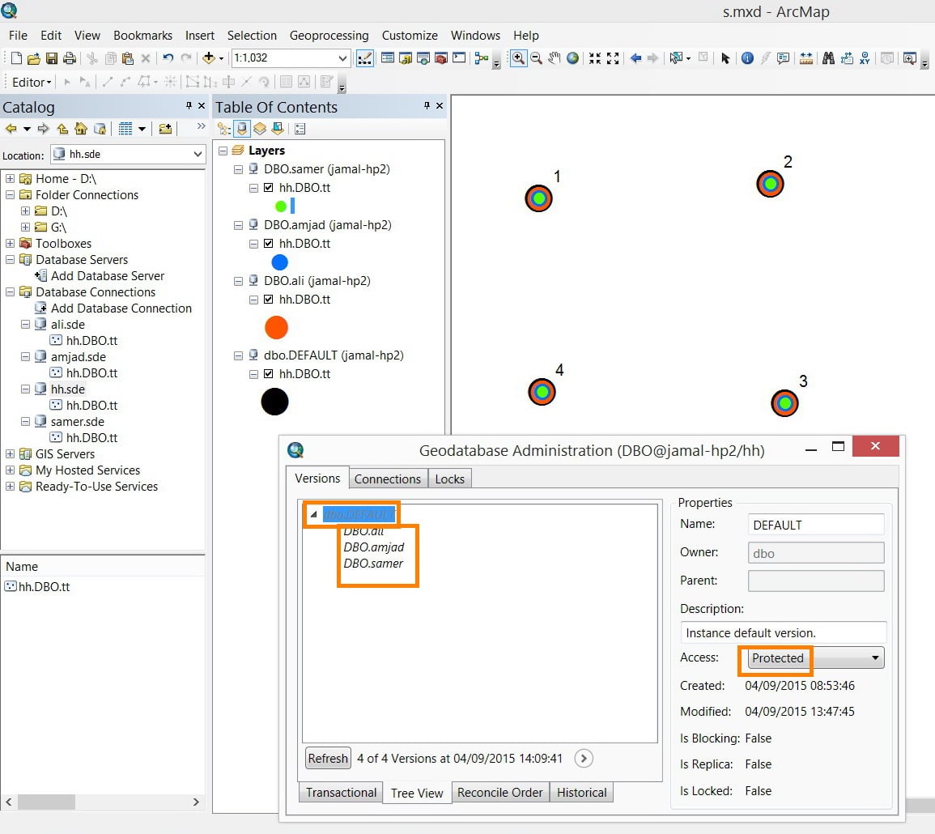The image size is (935, 834).
Task: Click the blue symbol under DBO.amjad layer
Action: 279,262
